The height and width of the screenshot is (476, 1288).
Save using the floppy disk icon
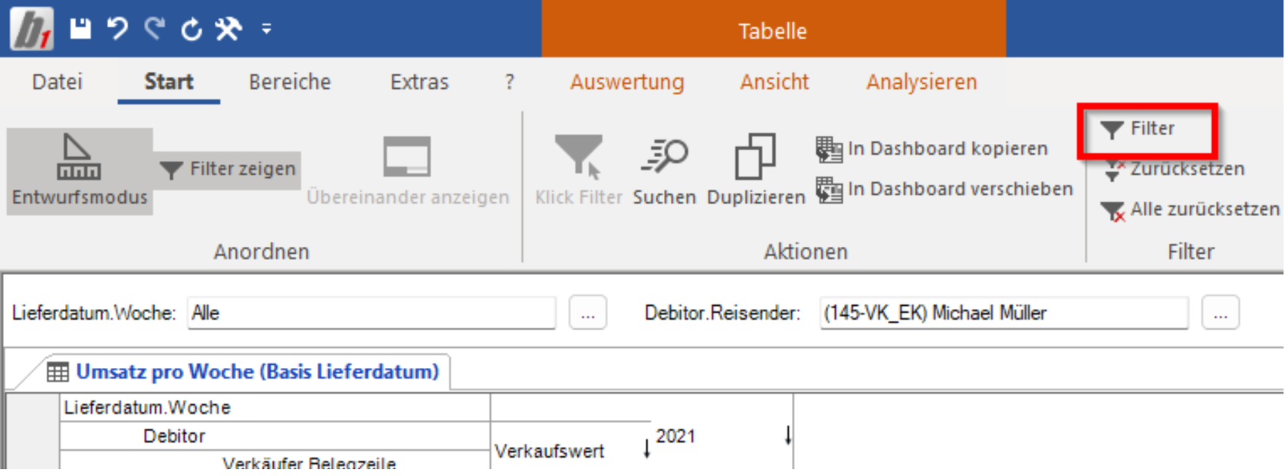[x=80, y=28]
